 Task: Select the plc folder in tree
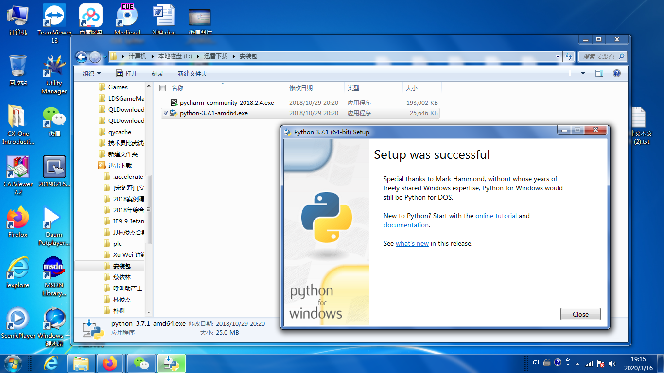(117, 244)
